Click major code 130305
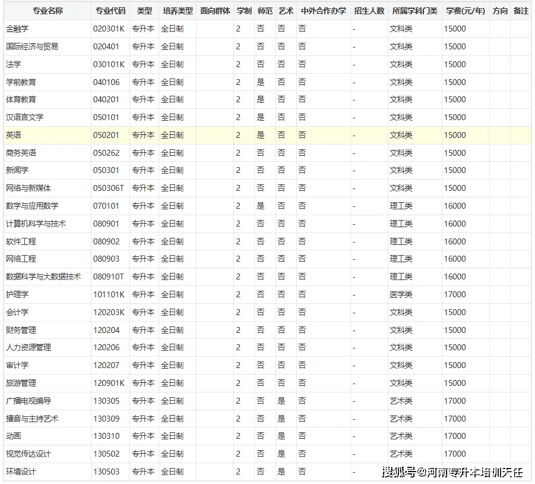This screenshot has height=484, width=535. [x=106, y=401]
